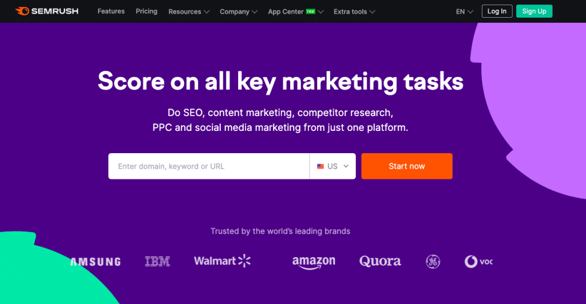
Task: Click the Walmart spark logo
Action: 244,261
